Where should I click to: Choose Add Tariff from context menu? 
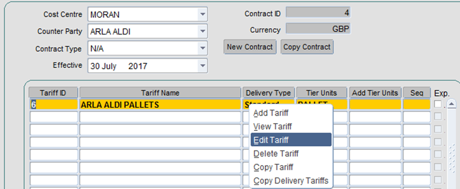tap(271, 113)
